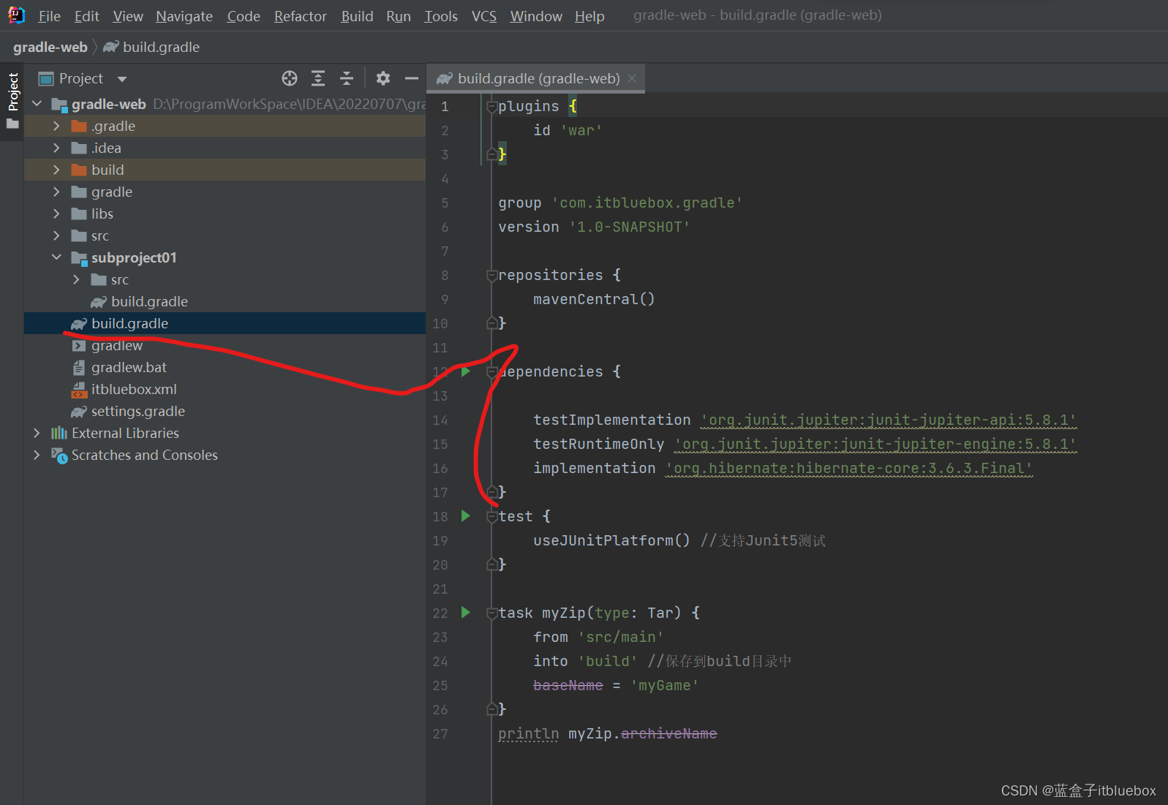Fold the test block
Viewport: 1168px width, 805px height.
[x=492, y=517]
